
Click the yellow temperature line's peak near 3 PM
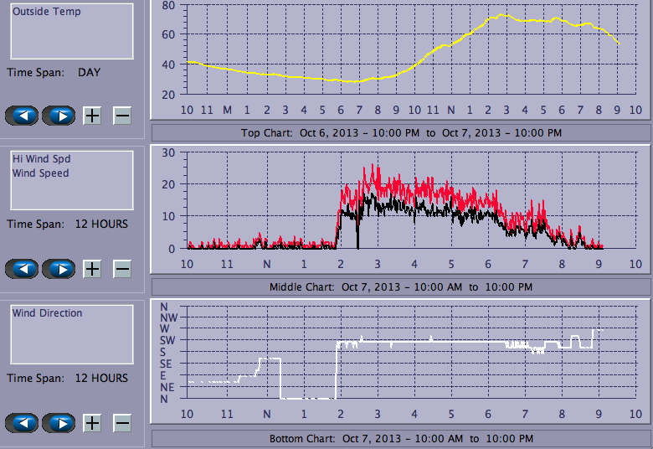[502, 14]
